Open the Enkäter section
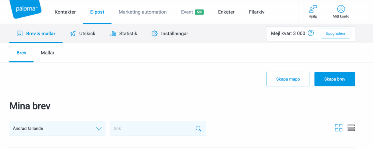Viewport: 373px width, 150px height. (226, 12)
